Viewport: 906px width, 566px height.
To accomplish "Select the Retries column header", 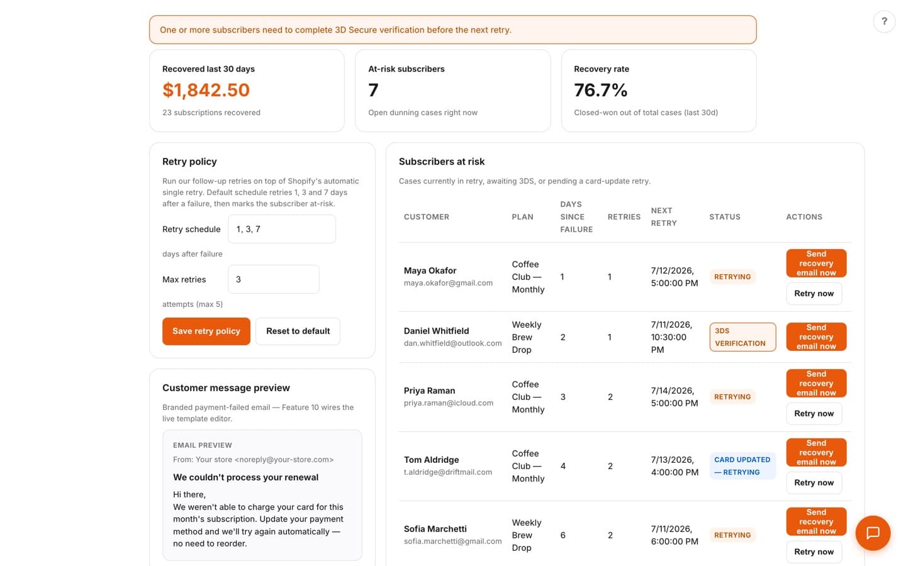I will pyautogui.click(x=624, y=217).
